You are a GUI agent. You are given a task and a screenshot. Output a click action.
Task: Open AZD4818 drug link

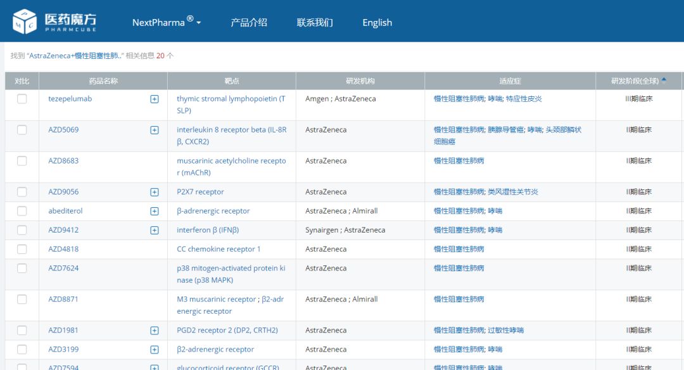tap(64, 249)
